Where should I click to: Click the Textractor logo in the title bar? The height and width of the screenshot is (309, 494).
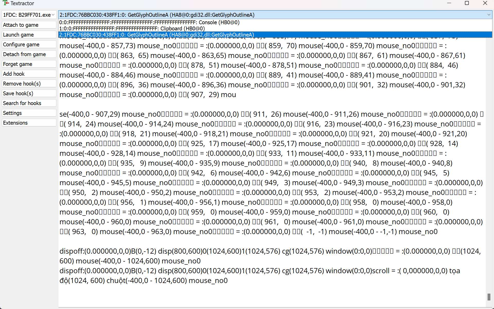click(x=5, y=3)
